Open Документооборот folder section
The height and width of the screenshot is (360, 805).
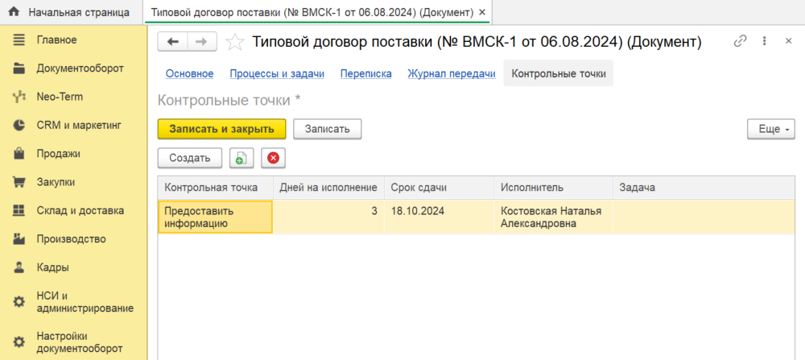(x=80, y=68)
